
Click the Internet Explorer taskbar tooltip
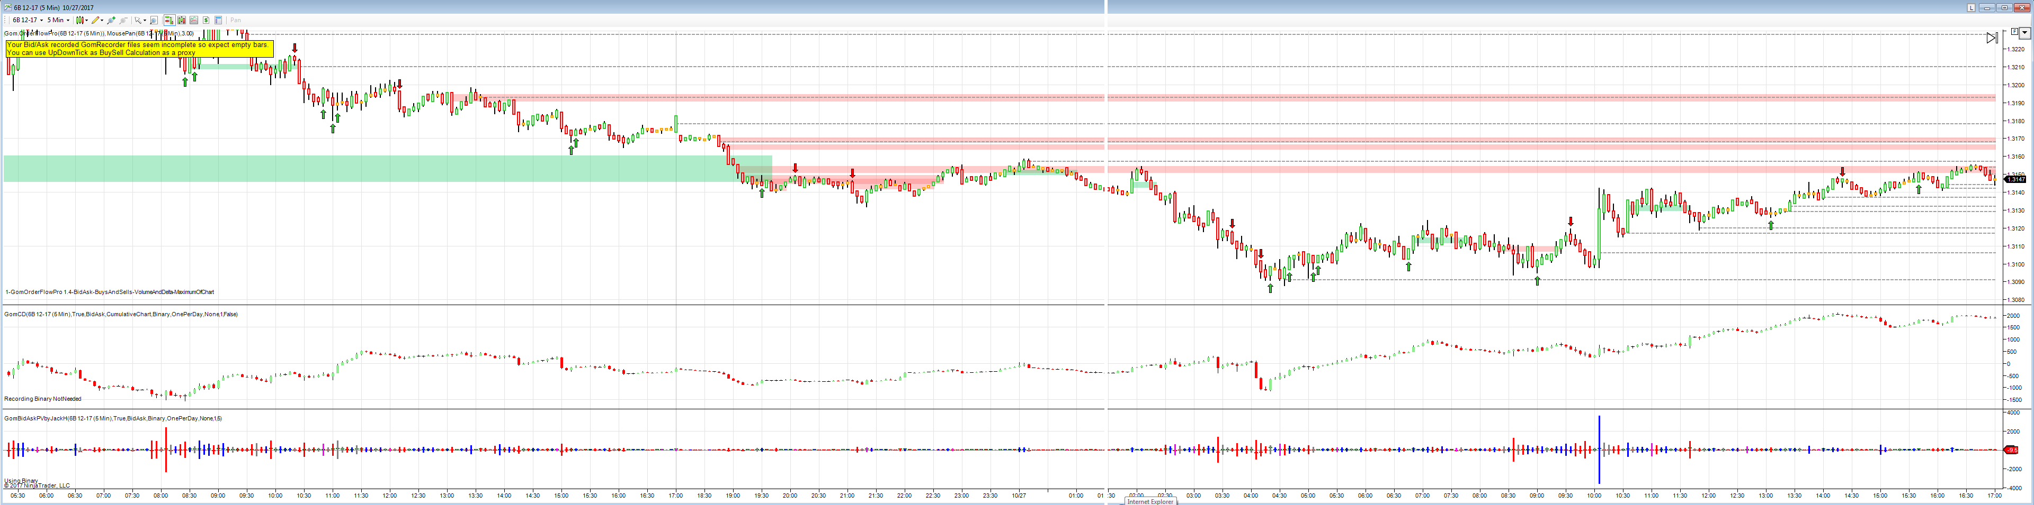1149,501
